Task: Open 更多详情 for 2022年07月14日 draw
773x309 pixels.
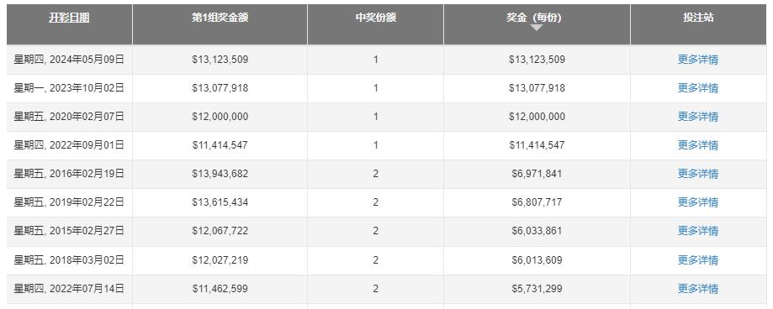Action: click(698, 288)
